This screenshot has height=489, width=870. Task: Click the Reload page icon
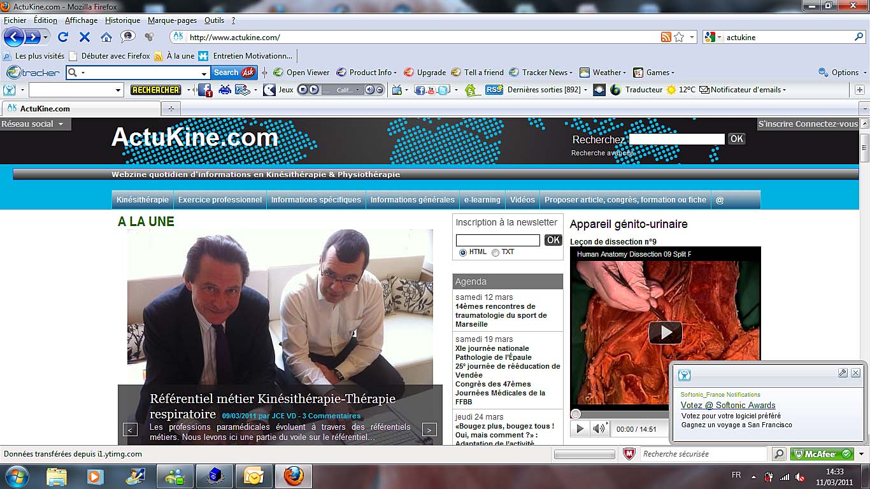click(x=63, y=37)
